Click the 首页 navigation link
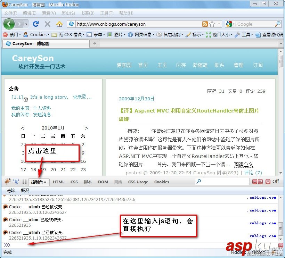 point(143,65)
